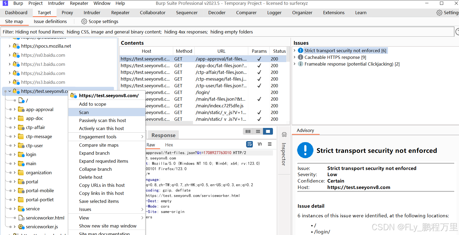Viewport: 459px width, 235px height.
Task: Open Engagement tools submenu
Action: coord(107,137)
